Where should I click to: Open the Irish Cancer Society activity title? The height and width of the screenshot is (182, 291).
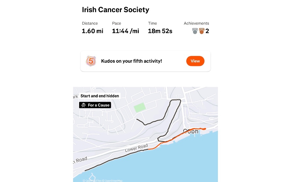pos(116,10)
